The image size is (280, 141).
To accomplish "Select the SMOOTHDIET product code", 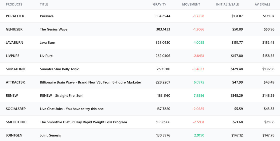I will point(17,122).
